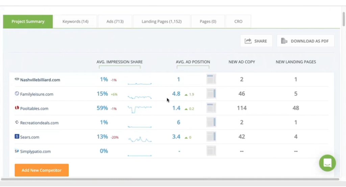Screen dimensions: 346x187
Task: Click Pooltables.com impression share sparkline
Action: [140, 109]
